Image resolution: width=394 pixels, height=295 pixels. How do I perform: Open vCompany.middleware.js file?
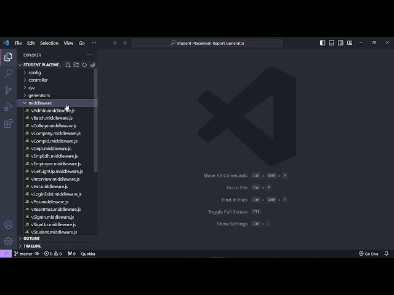click(x=57, y=133)
